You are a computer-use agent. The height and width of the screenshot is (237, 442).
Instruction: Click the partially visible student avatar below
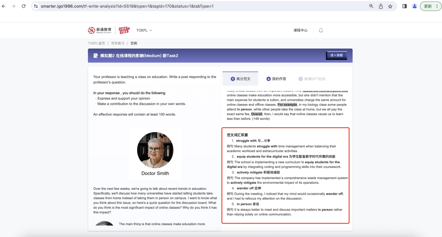pyautogui.click(x=104, y=224)
